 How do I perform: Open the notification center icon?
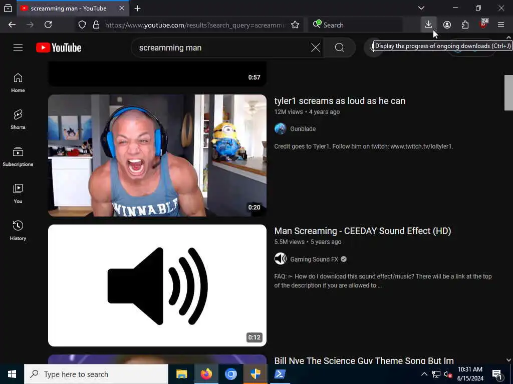[497, 374]
